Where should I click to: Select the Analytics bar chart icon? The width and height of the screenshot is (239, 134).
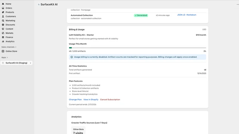coord(3,41)
